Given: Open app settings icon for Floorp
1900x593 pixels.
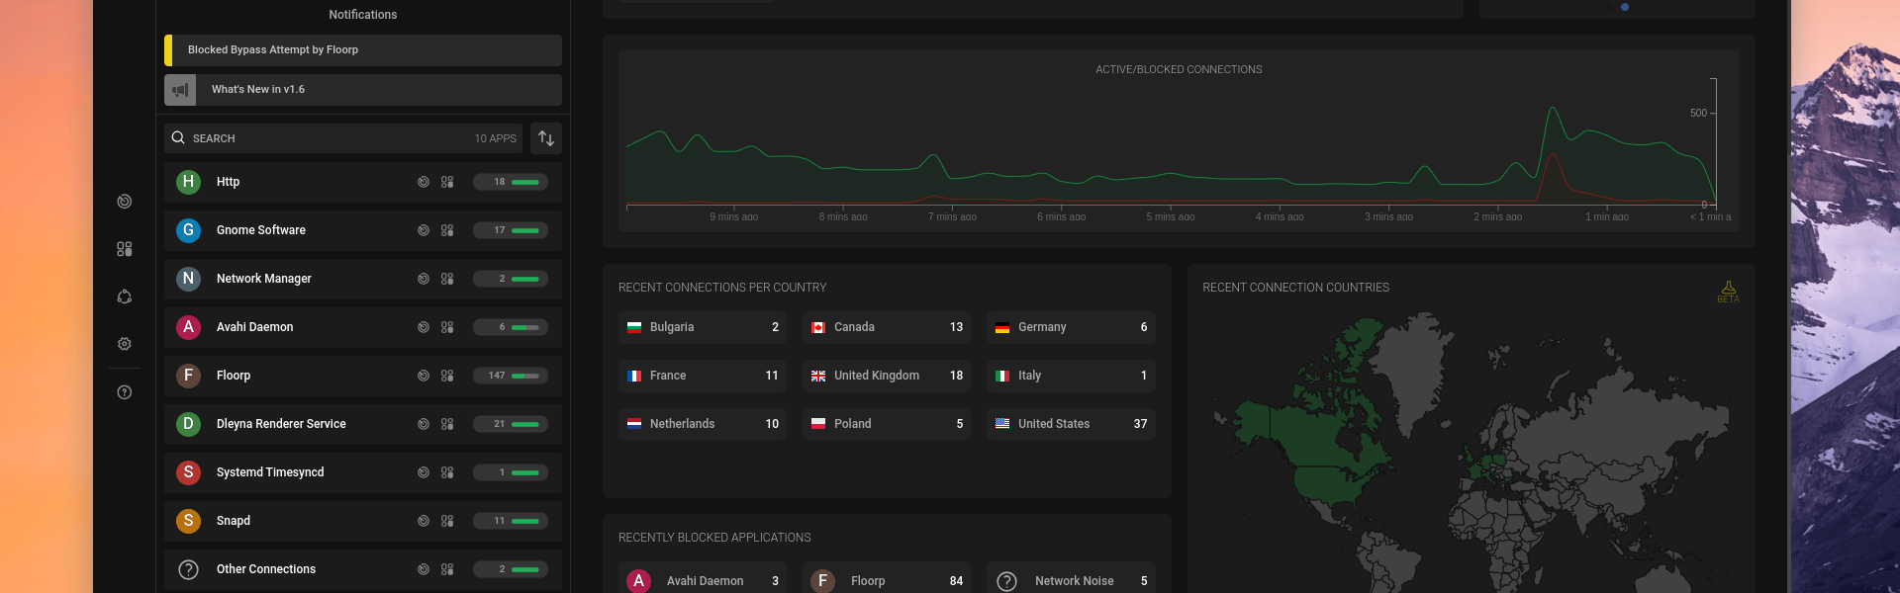Looking at the screenshot, I should 447,376.
